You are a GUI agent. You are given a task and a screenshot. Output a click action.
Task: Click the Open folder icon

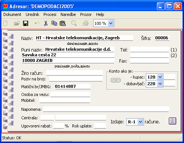coord(17,23)
